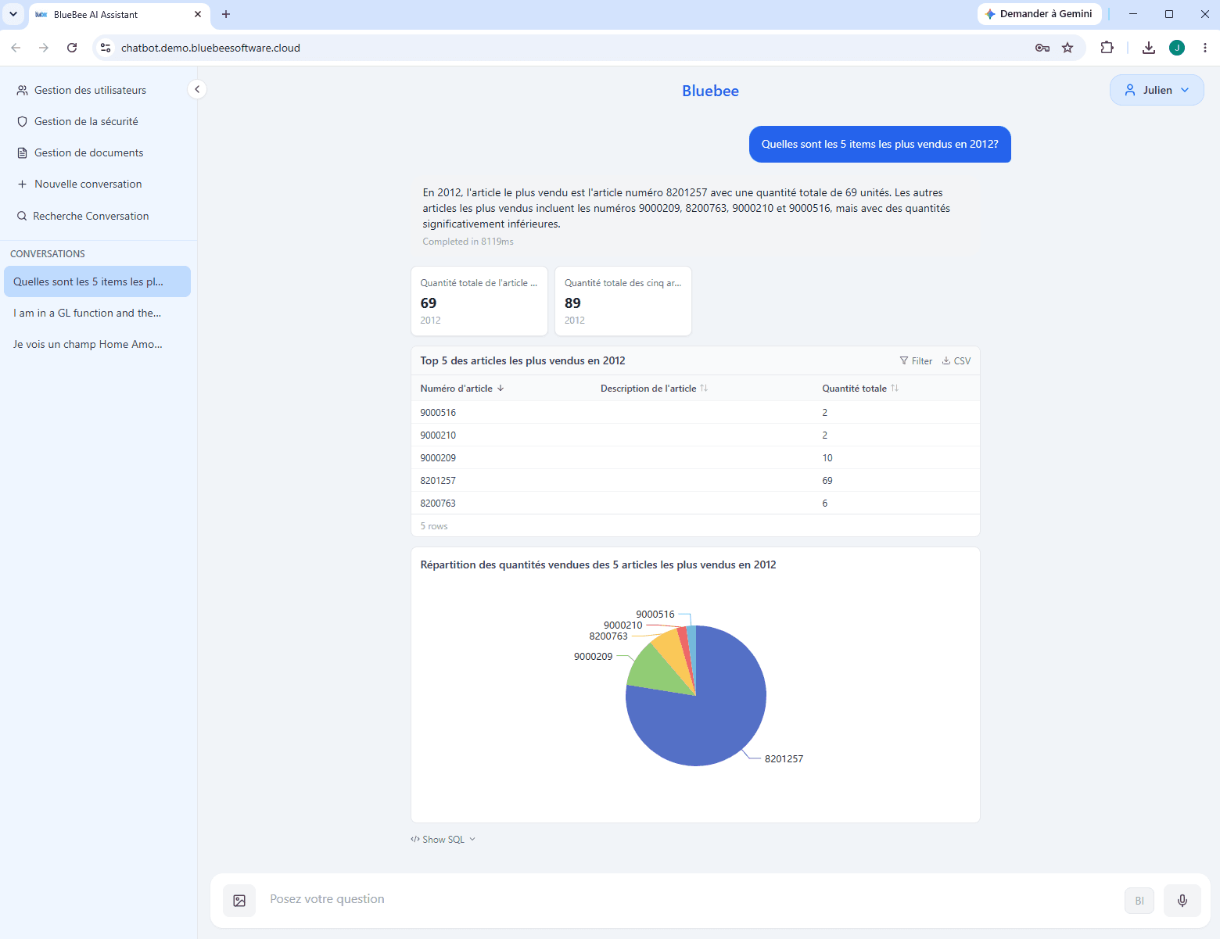Click table cell 9000516
Image resolution: width=1220 pixels, height=939 pixels.
(x=438, y=413)
